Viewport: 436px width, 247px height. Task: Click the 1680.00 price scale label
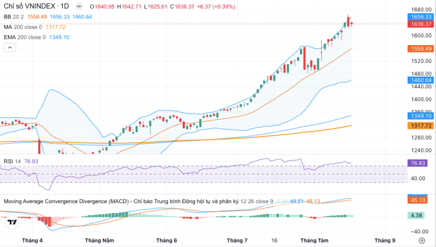(421, 10)
